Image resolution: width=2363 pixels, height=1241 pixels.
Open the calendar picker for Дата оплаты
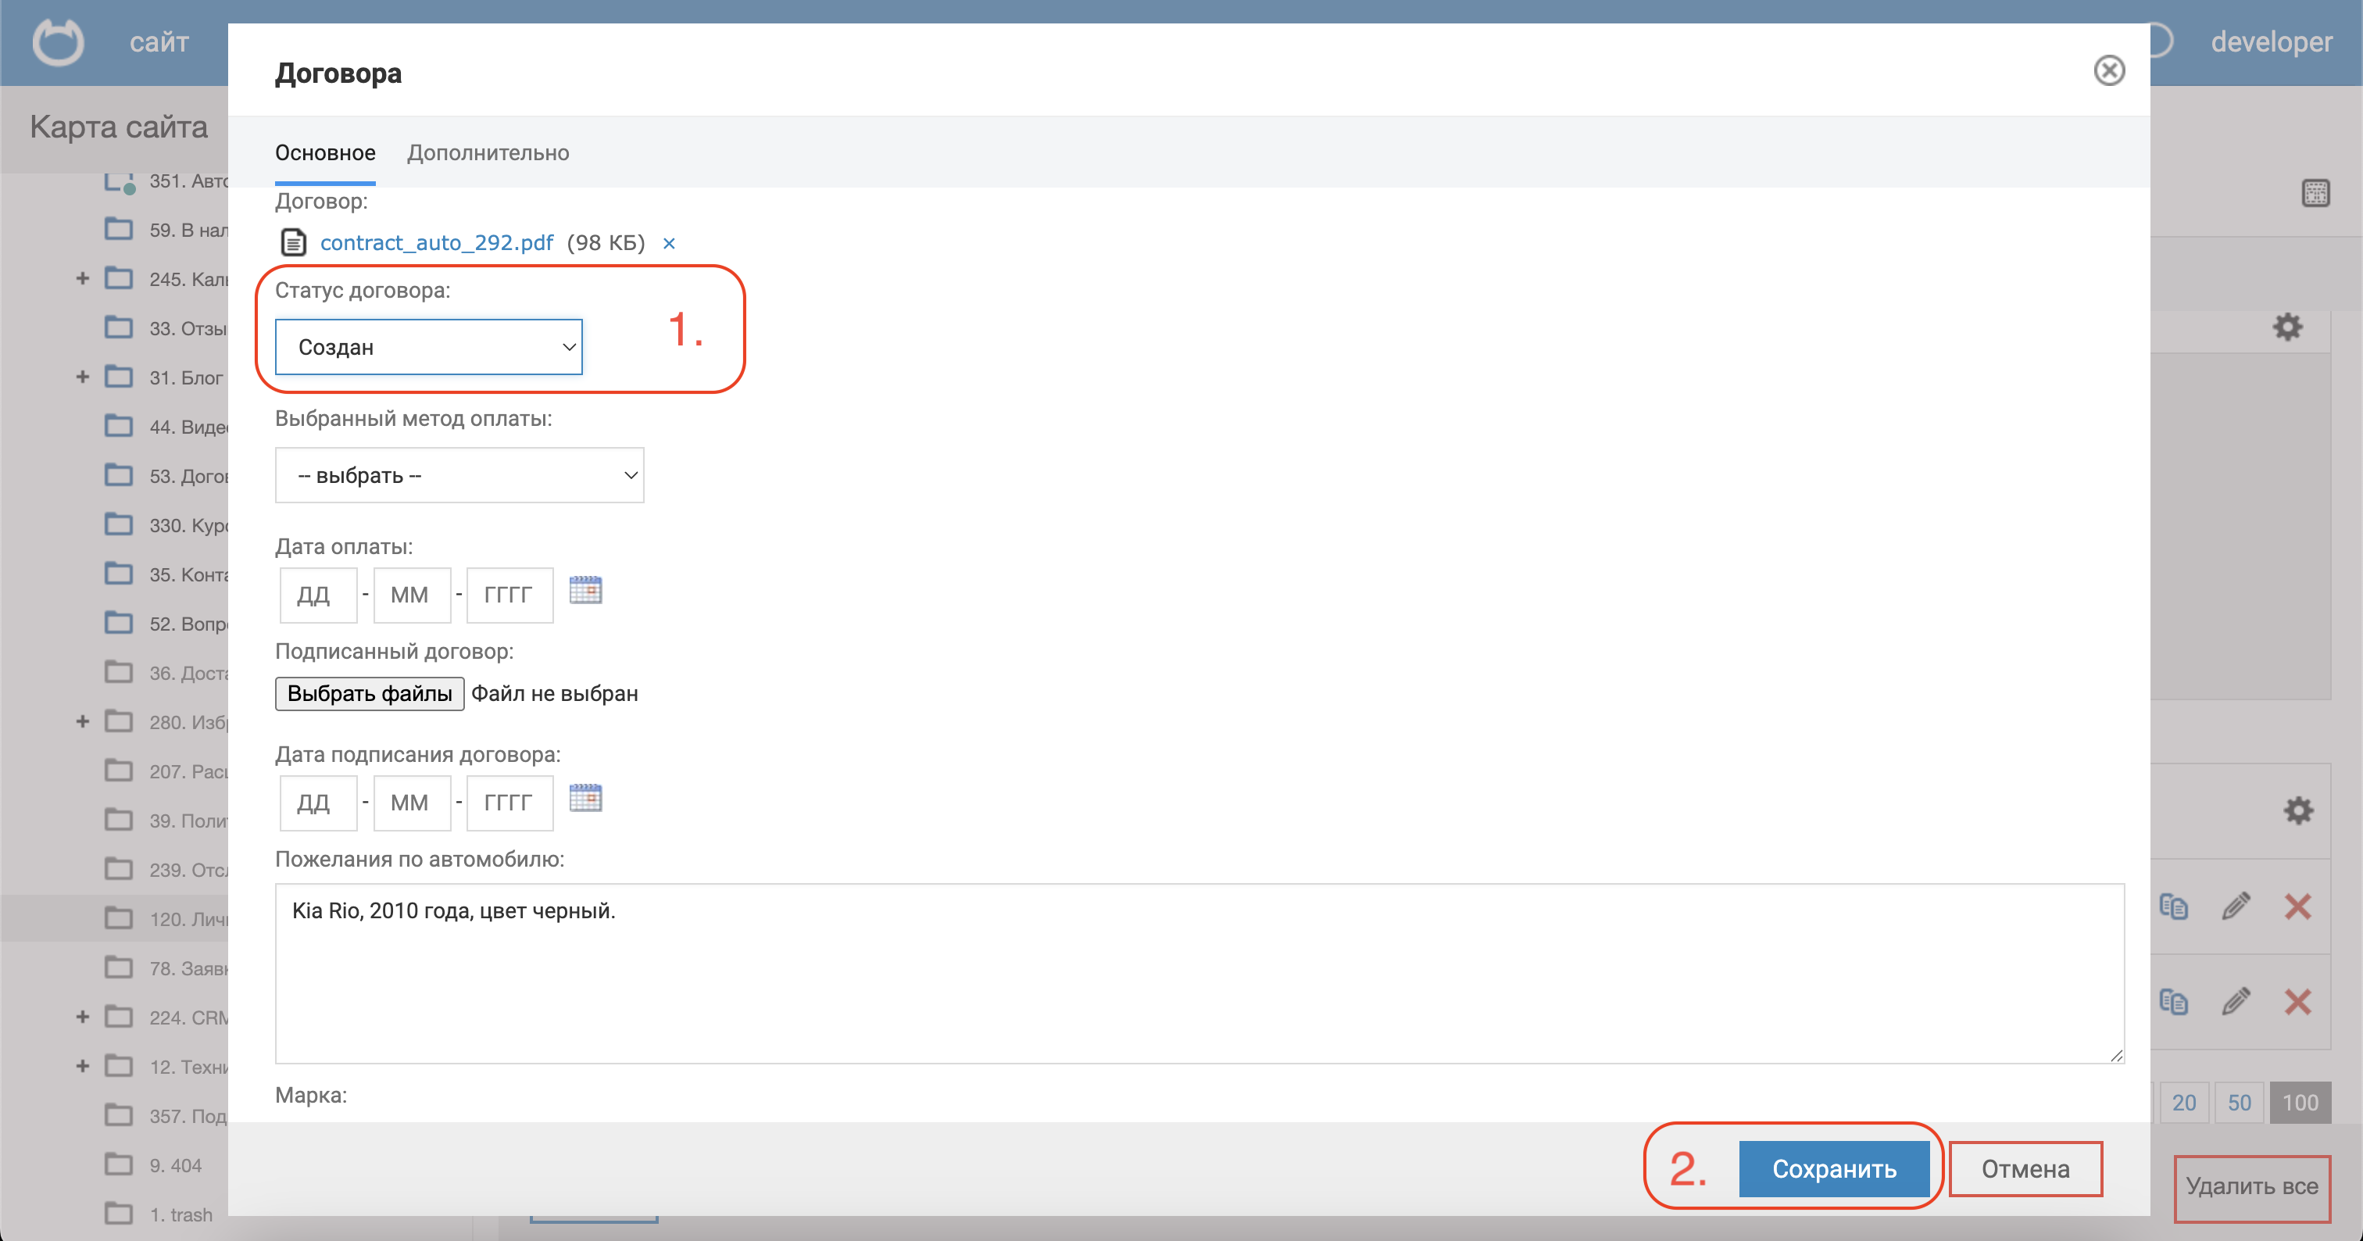(585, 590)
